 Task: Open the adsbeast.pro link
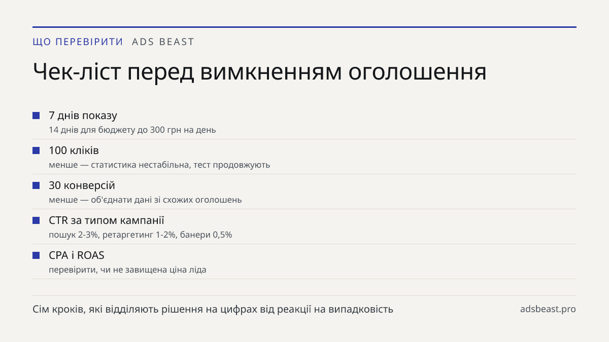pos(548,309)
